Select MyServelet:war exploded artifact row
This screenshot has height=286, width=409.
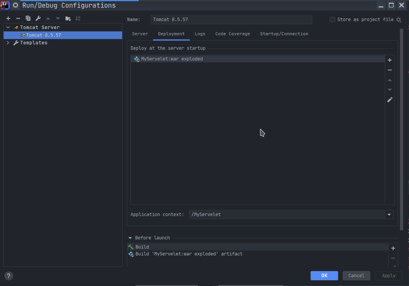point(258,59)
